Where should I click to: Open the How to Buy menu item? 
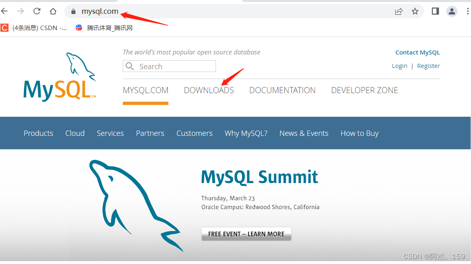360,133
